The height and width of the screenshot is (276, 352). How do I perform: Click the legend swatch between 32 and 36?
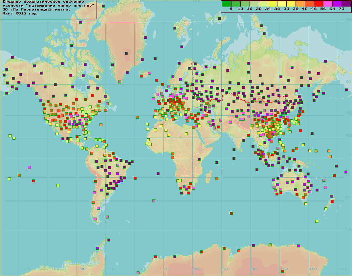(x=291, y=4)
